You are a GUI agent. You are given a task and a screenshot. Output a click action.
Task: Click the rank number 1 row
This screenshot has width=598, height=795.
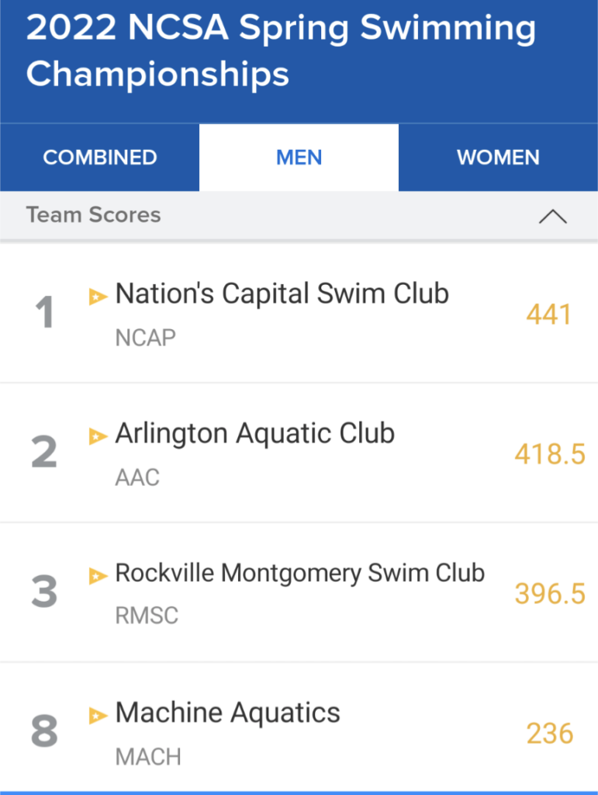(x=299, y=313)
